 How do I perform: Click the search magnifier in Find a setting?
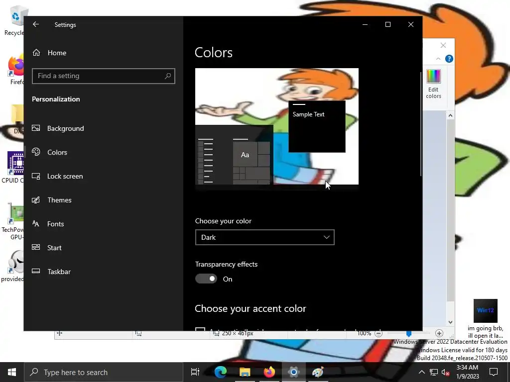pyautogui.click(x=168, y=76)
